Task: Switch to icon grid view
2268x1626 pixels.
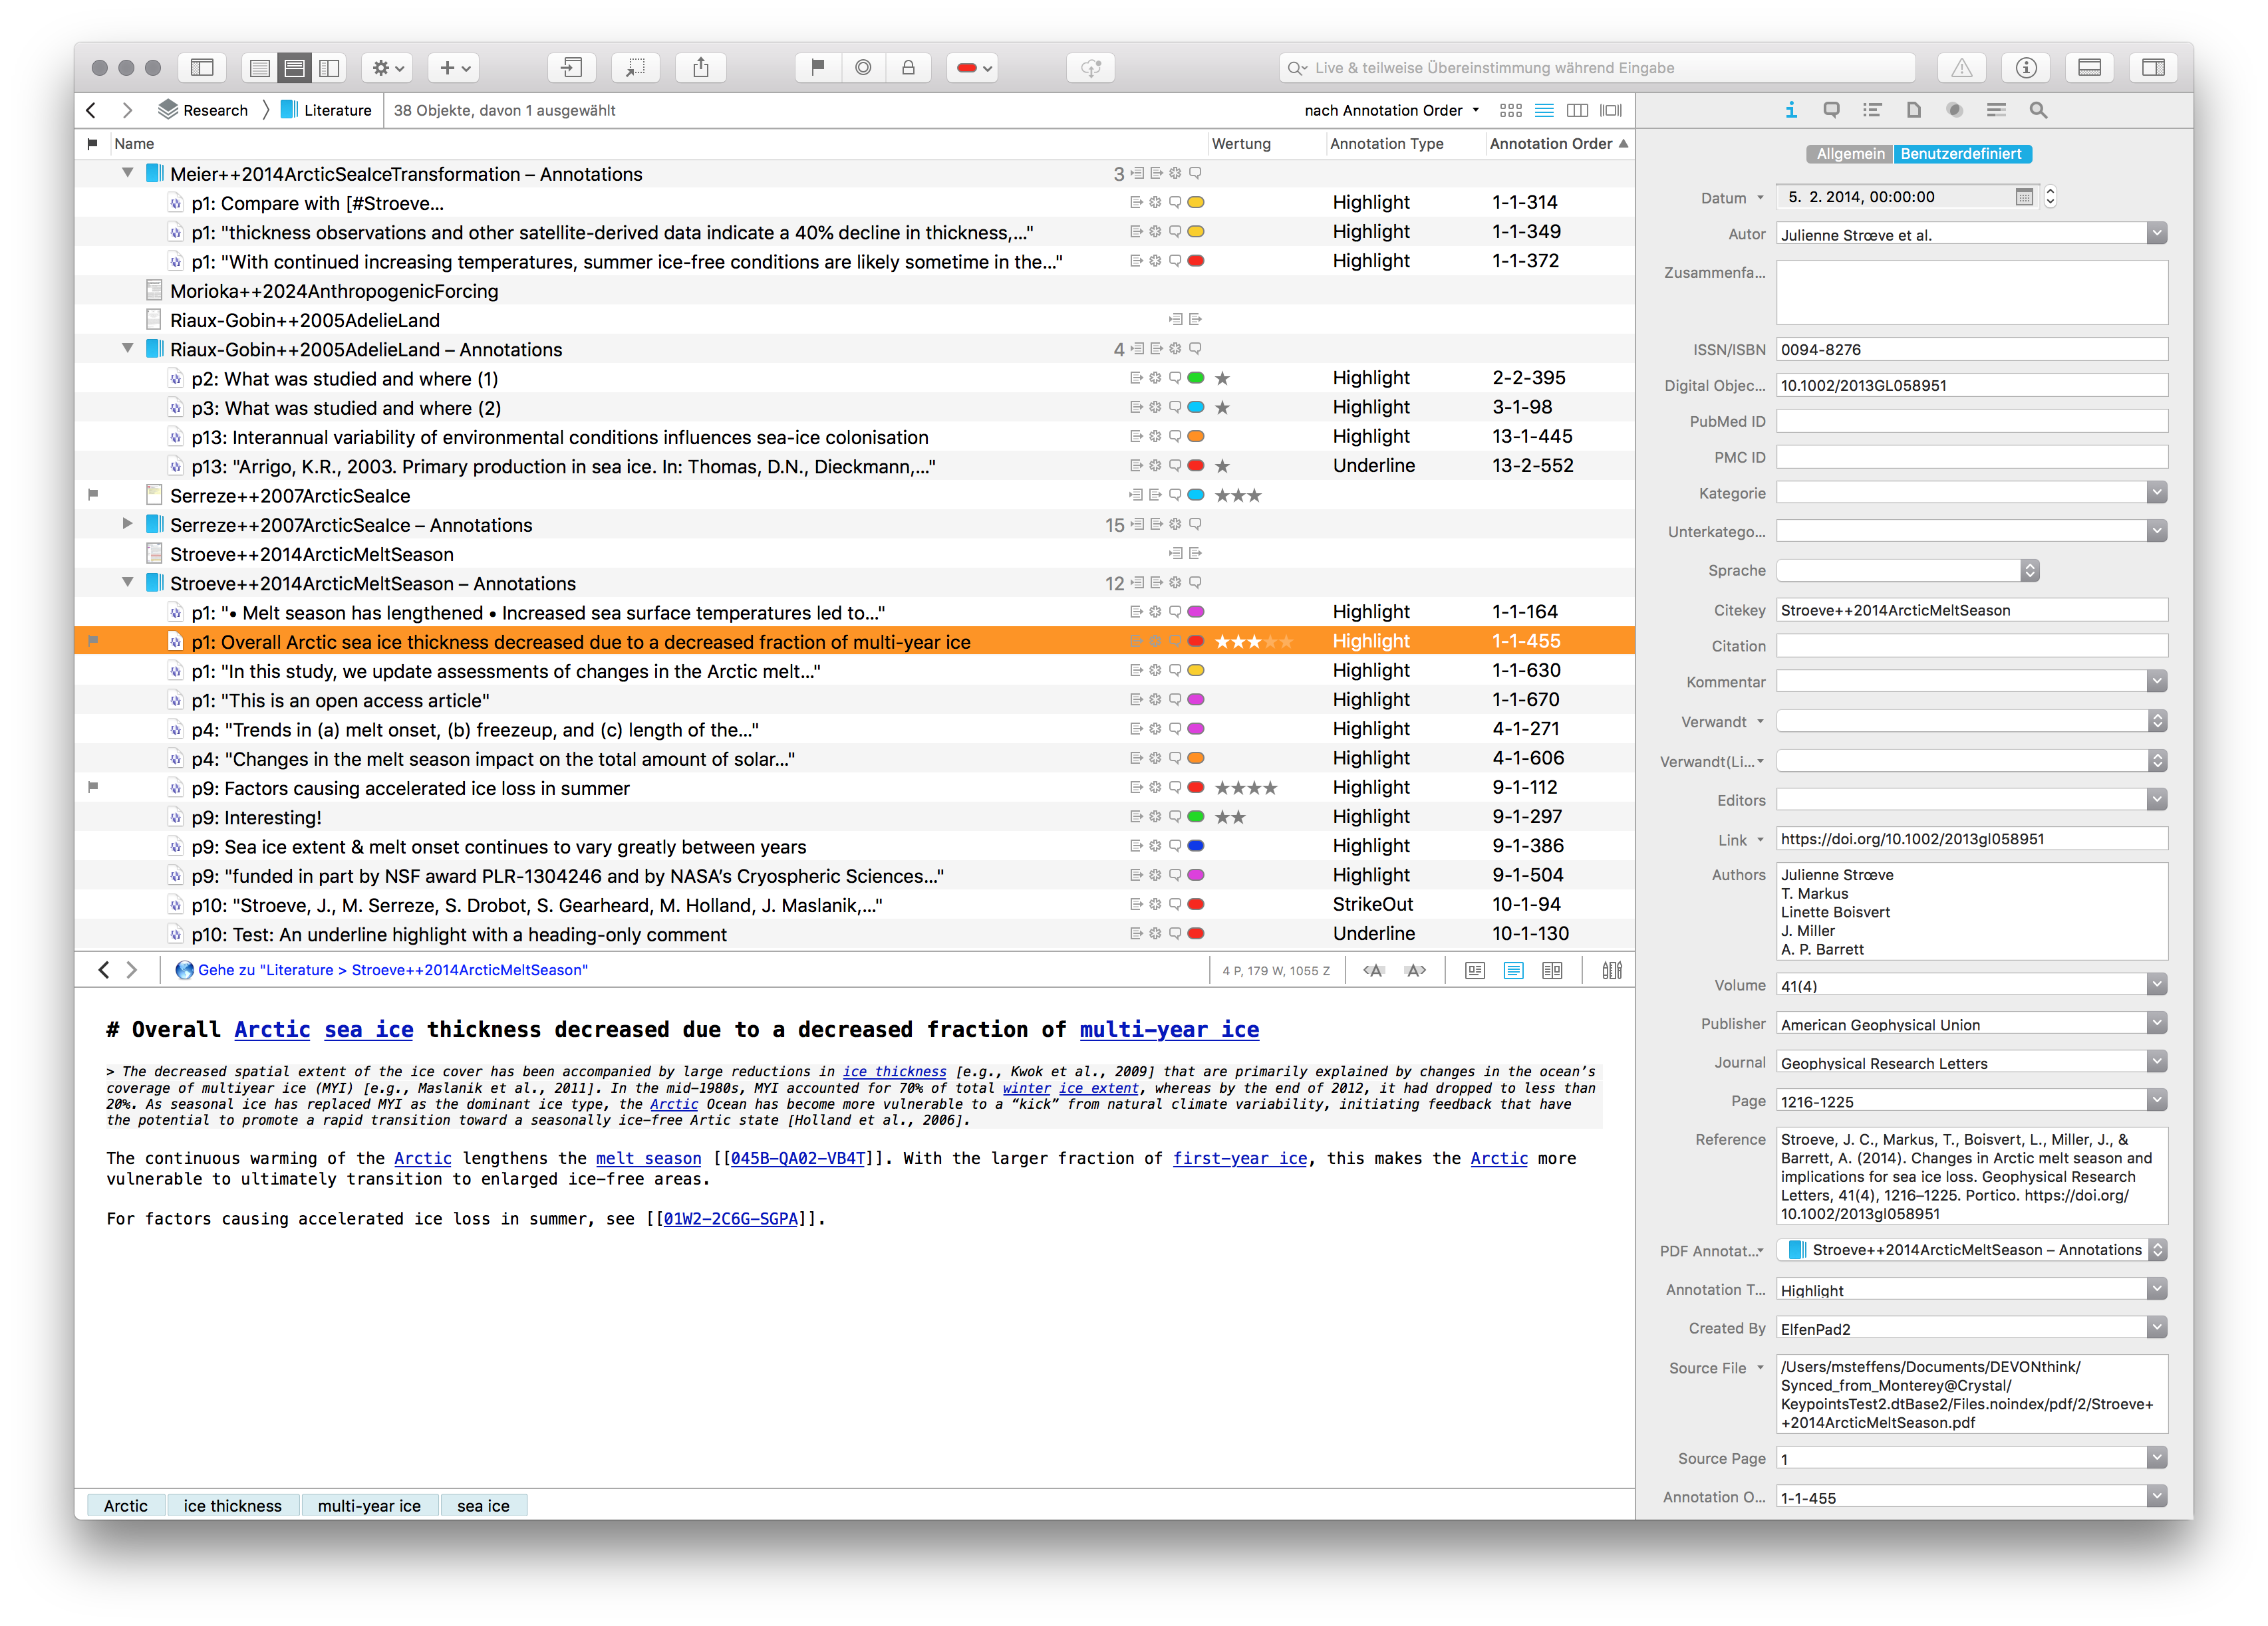Action: click(x=1510, y=110)
